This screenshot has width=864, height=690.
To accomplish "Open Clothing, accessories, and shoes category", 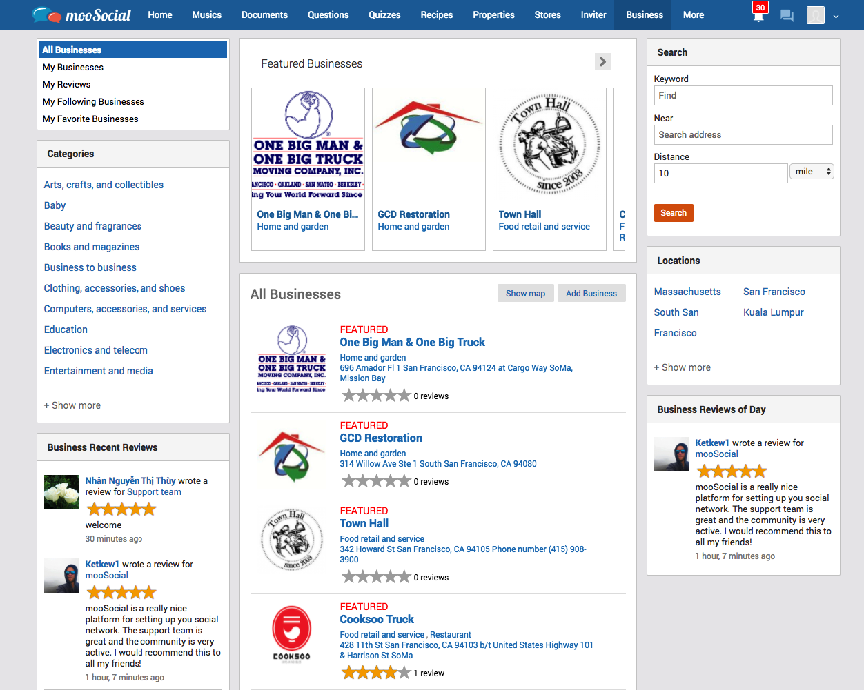I will coord(115,288).
